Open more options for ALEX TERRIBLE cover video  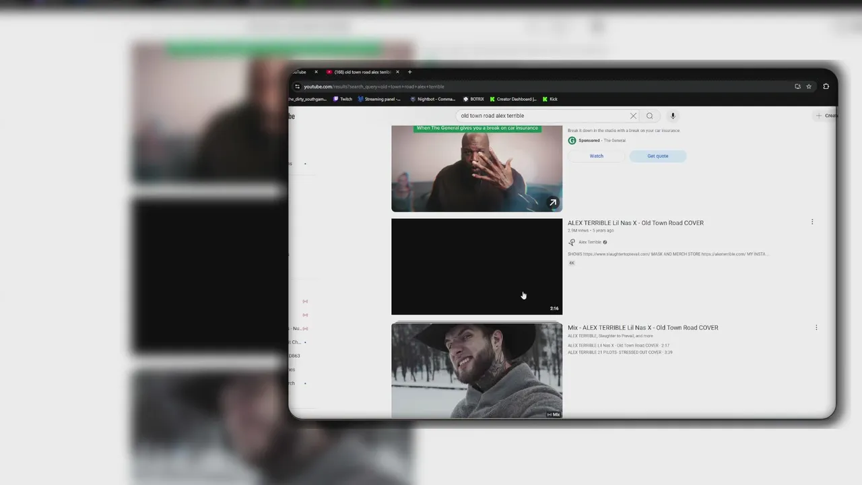pos(812,222)
